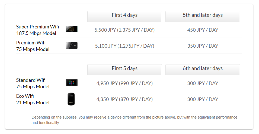Click the Standard Wifi device image

(x=72, y=83)
